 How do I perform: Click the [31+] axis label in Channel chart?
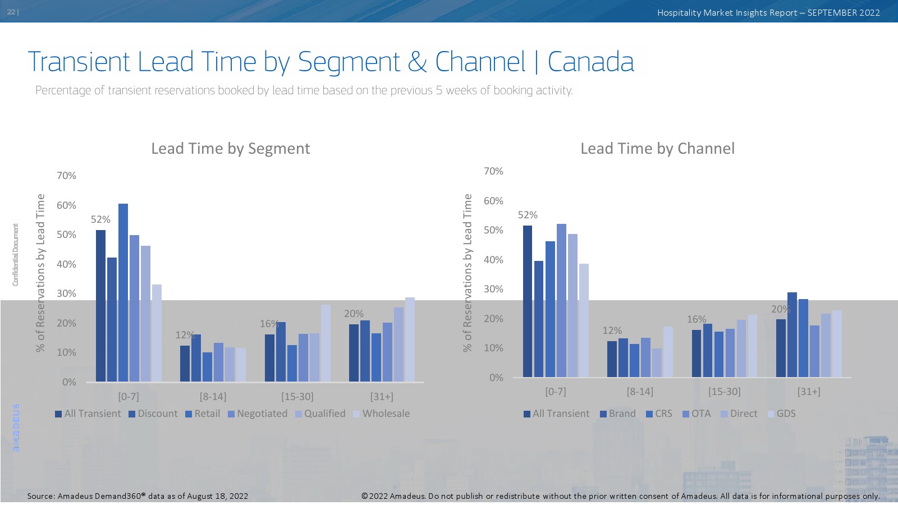[x=808, y=392]
